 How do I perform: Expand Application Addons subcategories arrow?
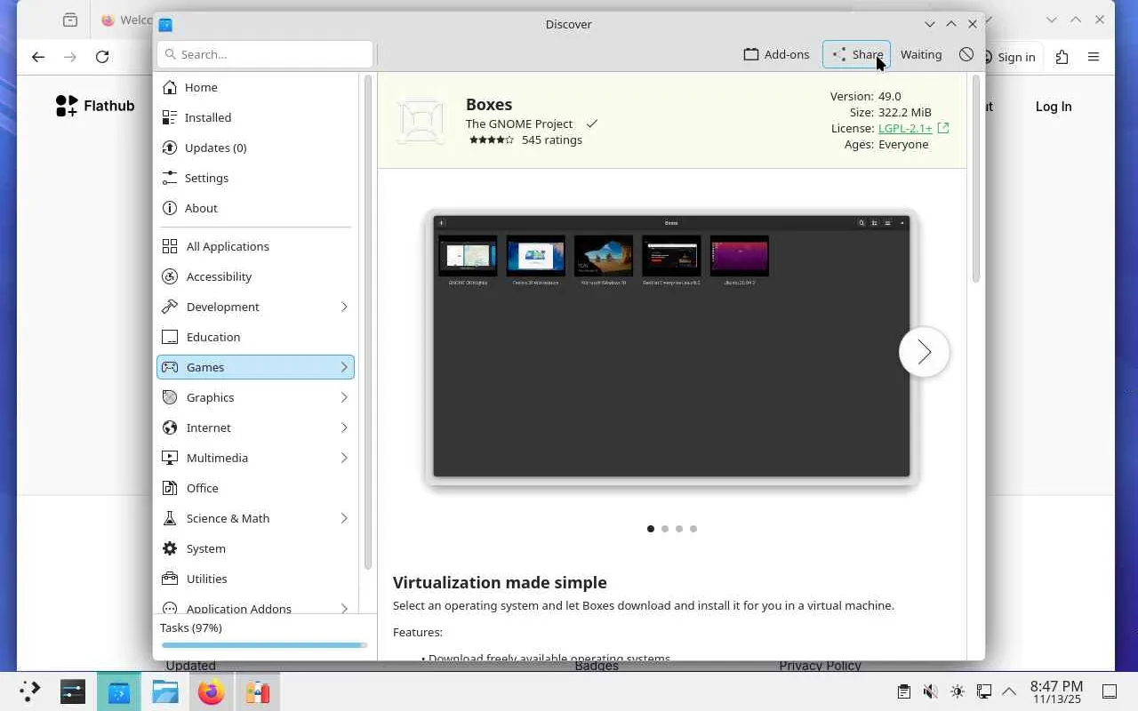(x=344, y=609)
